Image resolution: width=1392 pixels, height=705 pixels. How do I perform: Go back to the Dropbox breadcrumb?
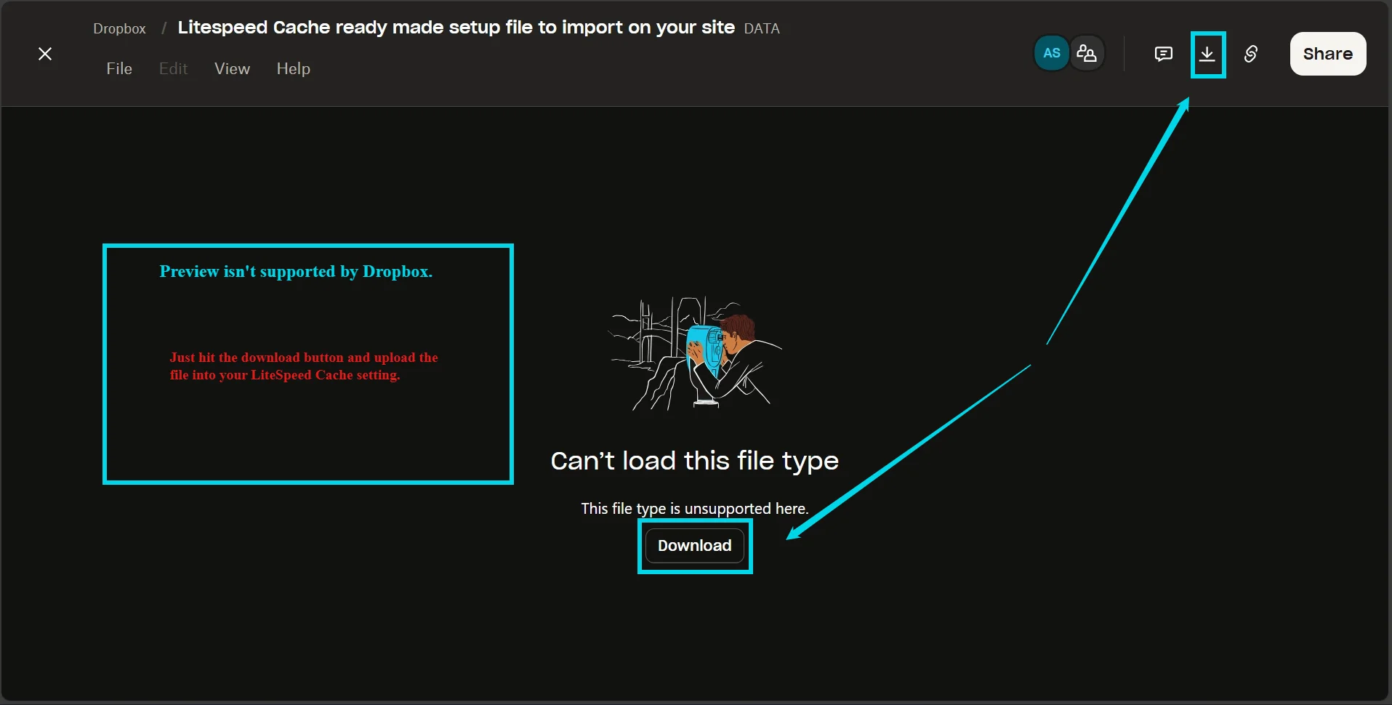point(119,28)
